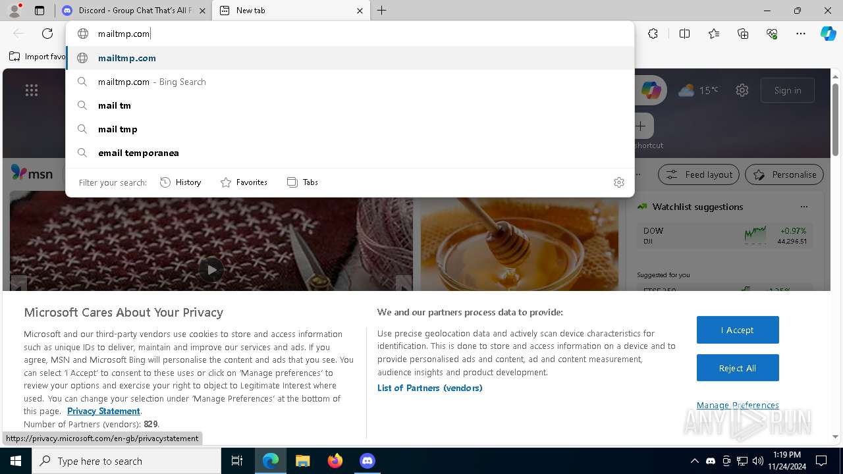This screenshot has height=474, width=843.
Task: Launch Firefox from taskbar
Action: tap(335, 461)
